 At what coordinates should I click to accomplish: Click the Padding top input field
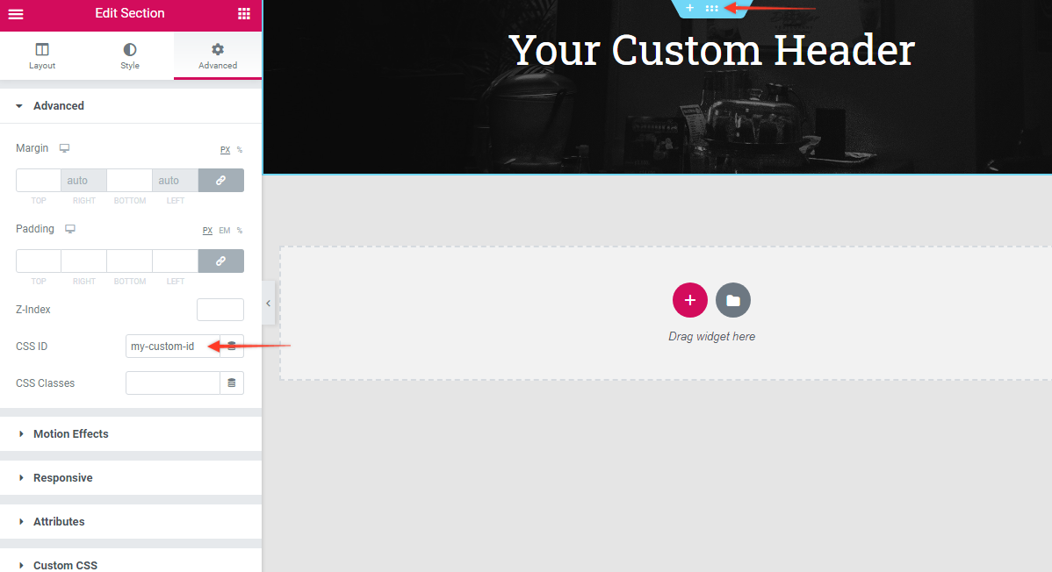pyautogui.click(x=39, y=261)
